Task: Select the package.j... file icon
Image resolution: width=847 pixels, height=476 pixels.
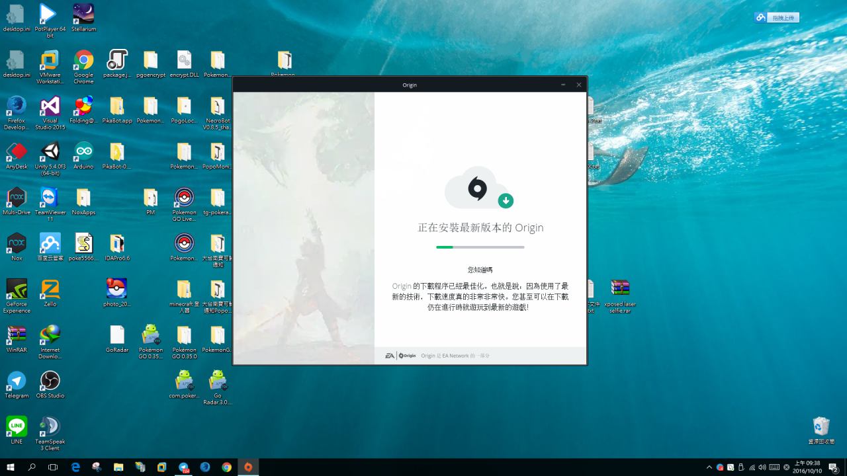Action: click(x=117, y=64)
